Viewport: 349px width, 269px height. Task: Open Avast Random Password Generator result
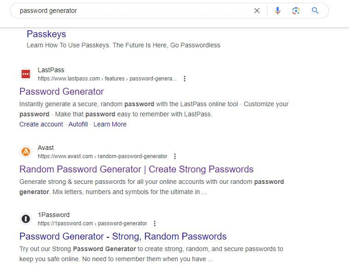click(x=136, y=169)
